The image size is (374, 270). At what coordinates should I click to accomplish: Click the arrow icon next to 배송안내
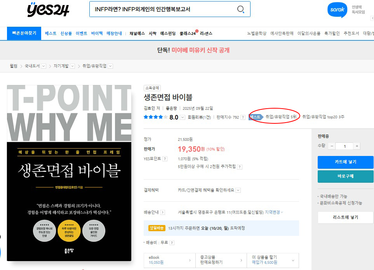pyautogui.click(x=163, y=212)
